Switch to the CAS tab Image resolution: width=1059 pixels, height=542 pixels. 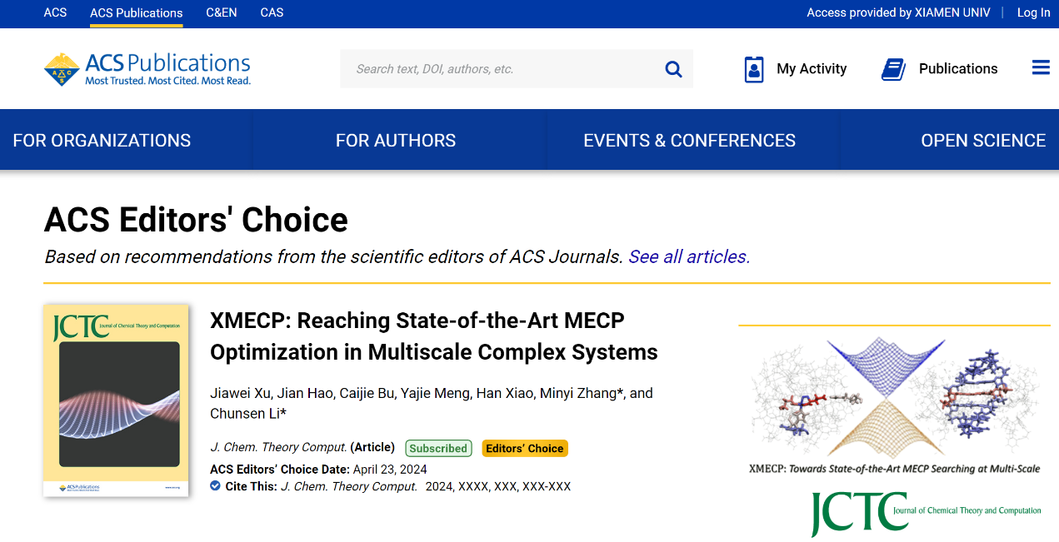(272, 12)
